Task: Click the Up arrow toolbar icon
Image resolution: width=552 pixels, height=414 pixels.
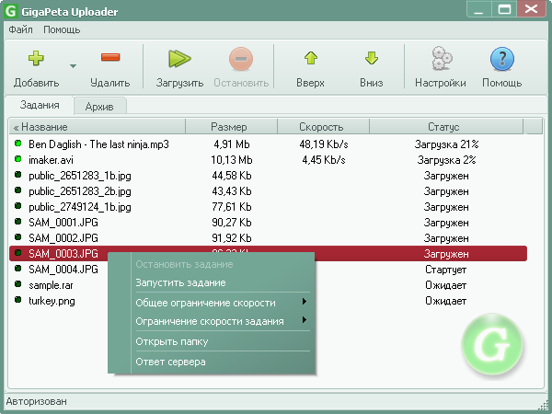Action: tap(311, 59)
